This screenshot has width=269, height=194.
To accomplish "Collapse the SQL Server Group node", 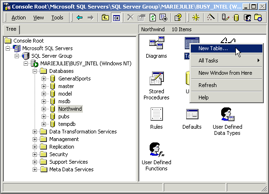I will pos(17,56).
